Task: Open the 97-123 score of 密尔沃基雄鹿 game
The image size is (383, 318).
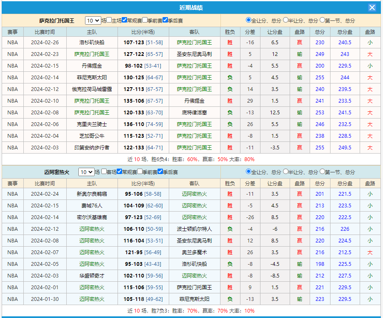Action: (x=133, y=217)
